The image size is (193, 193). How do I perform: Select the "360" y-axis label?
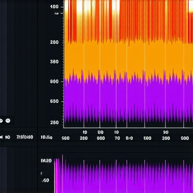(54, 61)
